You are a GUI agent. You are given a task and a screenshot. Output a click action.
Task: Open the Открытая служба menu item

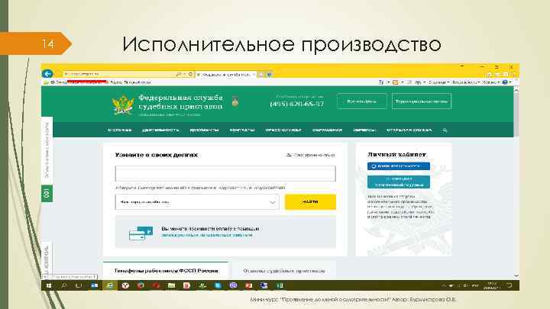coord(409,130)
